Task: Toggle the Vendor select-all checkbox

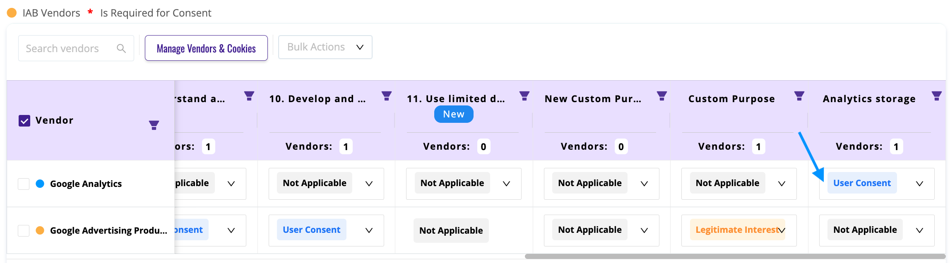Action: pyautogui.click(x=24, y=121)
